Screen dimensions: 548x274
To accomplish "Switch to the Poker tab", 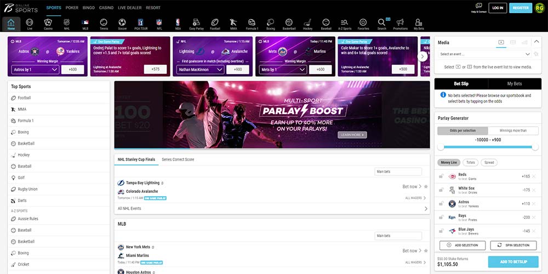I will coord(72,8).
